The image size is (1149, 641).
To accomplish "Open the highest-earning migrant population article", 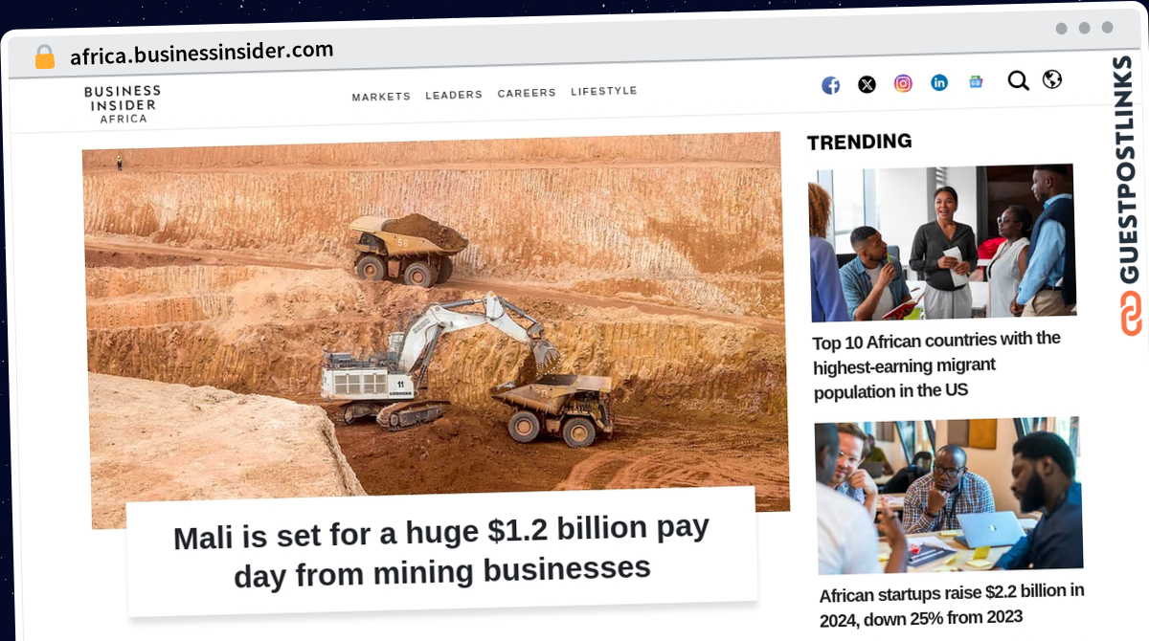I will [x=936, y=365].
